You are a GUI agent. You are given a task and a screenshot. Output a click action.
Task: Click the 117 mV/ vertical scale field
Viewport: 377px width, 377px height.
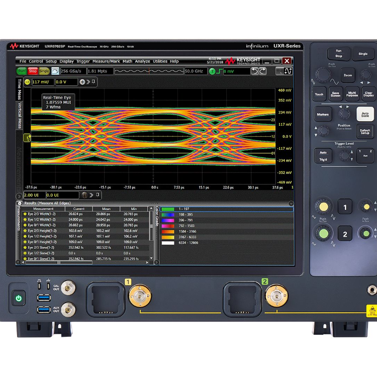pyautogui.click(x=43, y=82)
